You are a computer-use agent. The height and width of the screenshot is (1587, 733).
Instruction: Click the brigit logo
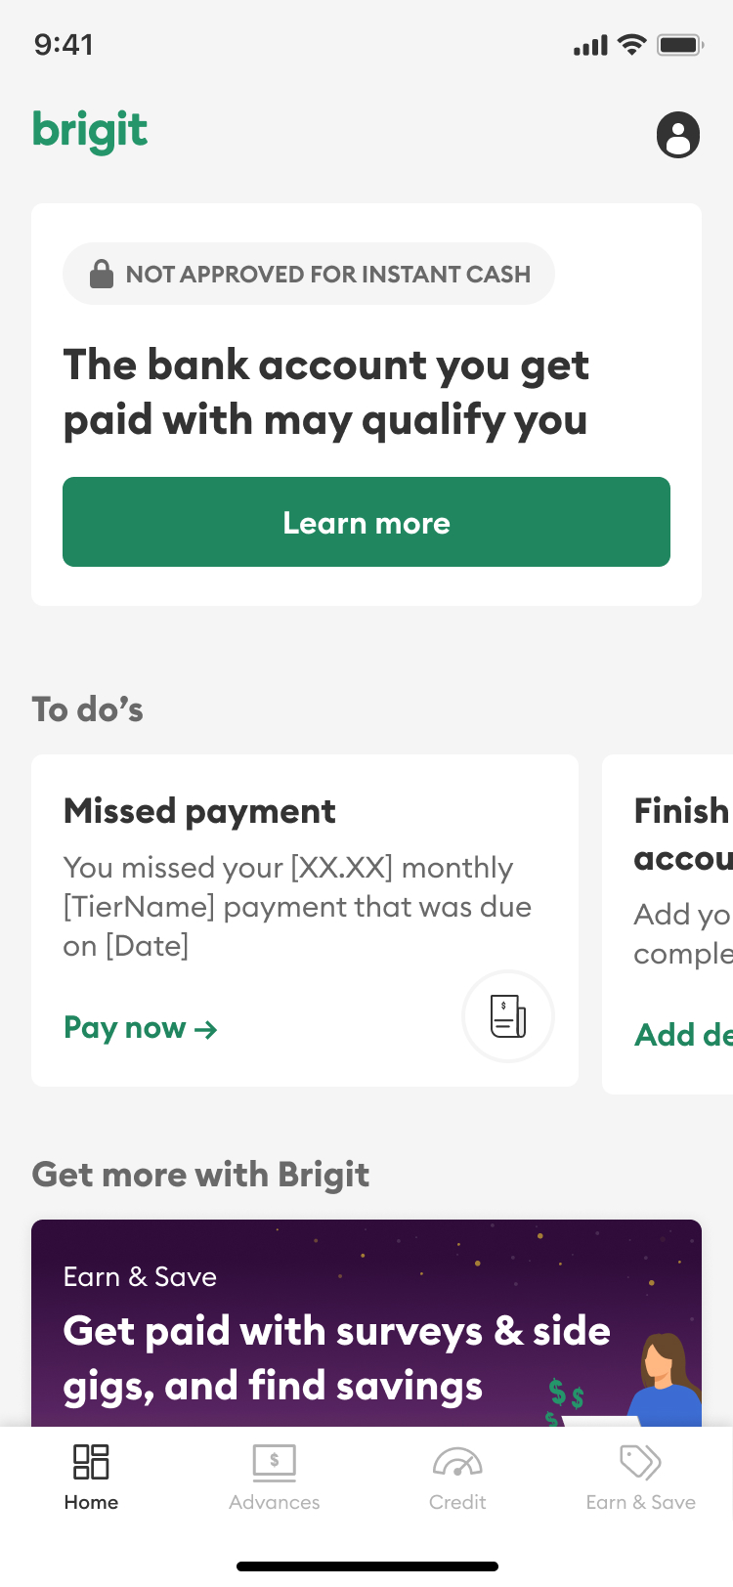[x=90, y=131]
